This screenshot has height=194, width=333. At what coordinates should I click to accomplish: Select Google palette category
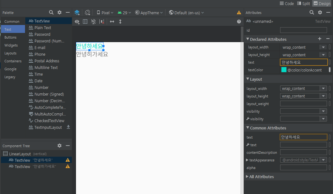tap(13, 69)
